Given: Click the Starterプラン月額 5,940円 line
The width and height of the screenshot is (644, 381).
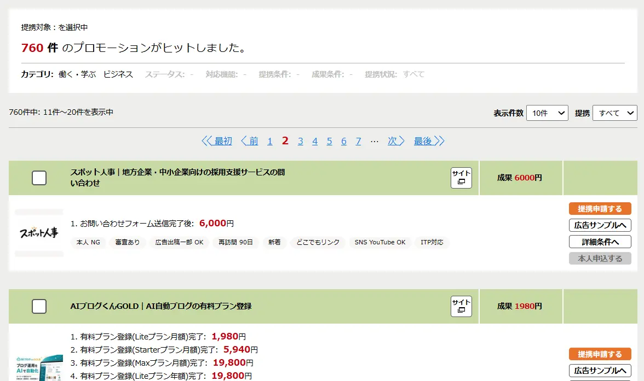Looking at the screenshot, I should [x=164, y=350].
